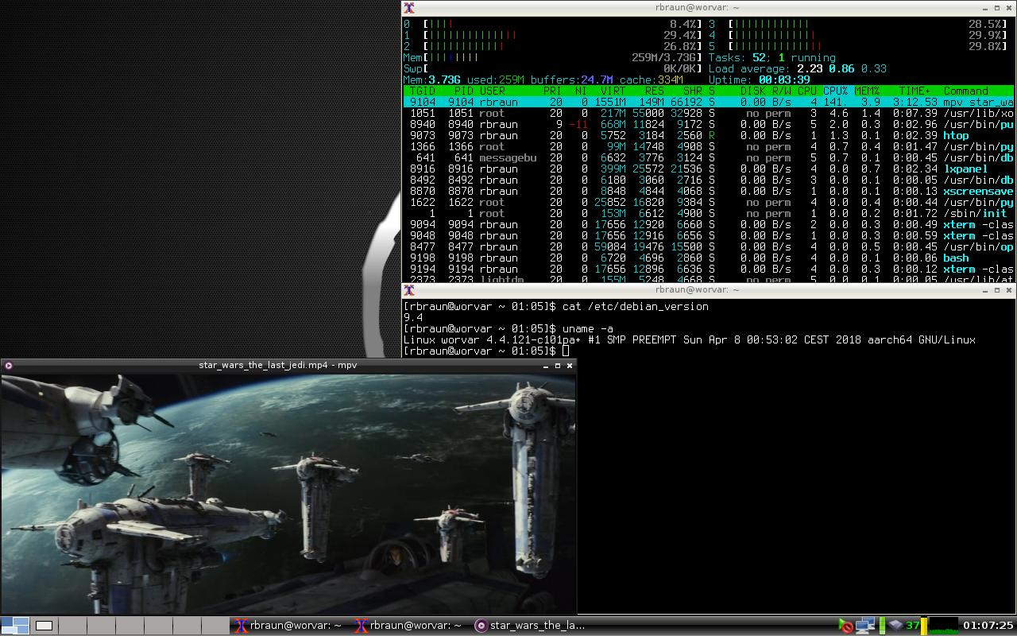The height and width of the screenshot is (636, 1017).
Task: Click the green vertical bar in tray
Action: 882,626
